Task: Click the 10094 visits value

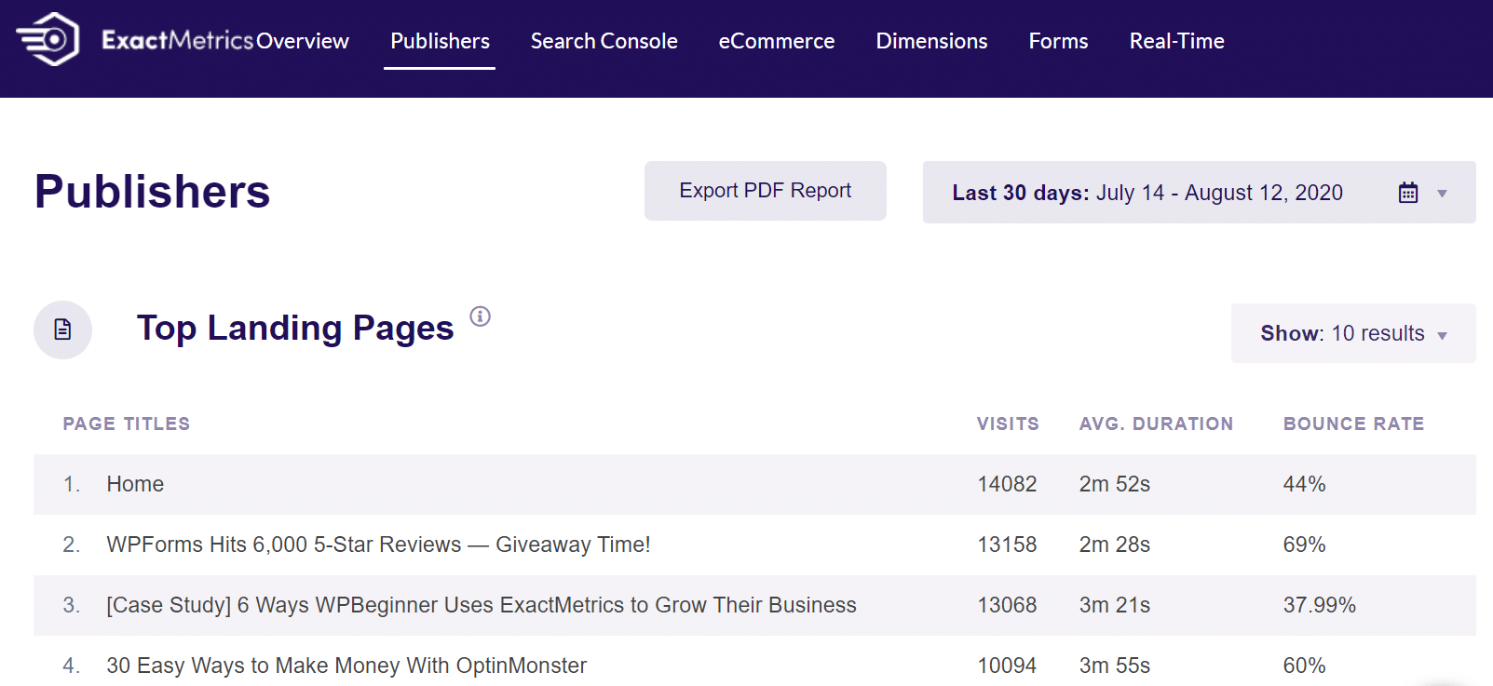Action: coord(1007,666)
